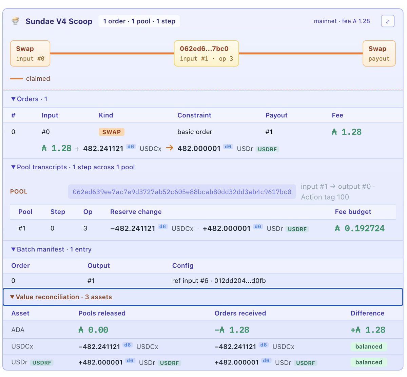Click the balanced badge in USDr row
The height and width of the screenshot is (377, 407).
point(369,362)
